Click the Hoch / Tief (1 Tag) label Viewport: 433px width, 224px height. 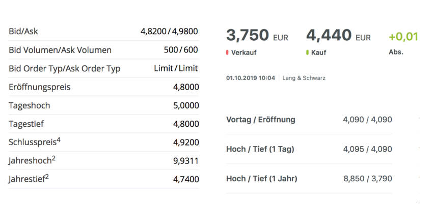coord(260,149)
